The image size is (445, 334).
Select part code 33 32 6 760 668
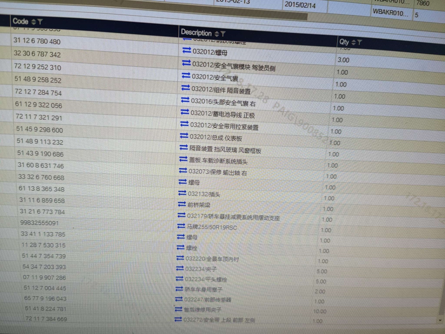point(41,177)
